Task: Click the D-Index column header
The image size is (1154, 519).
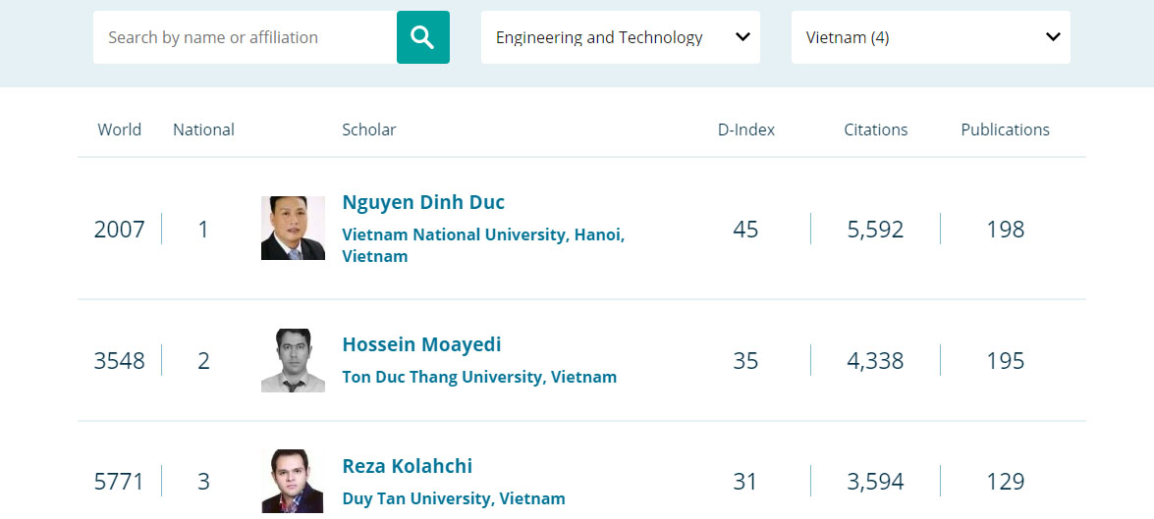Action: tap(746, 130)
